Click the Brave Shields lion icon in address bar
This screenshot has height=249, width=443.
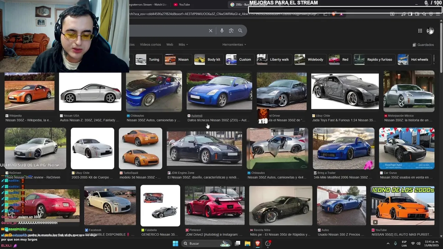point(334,14)
